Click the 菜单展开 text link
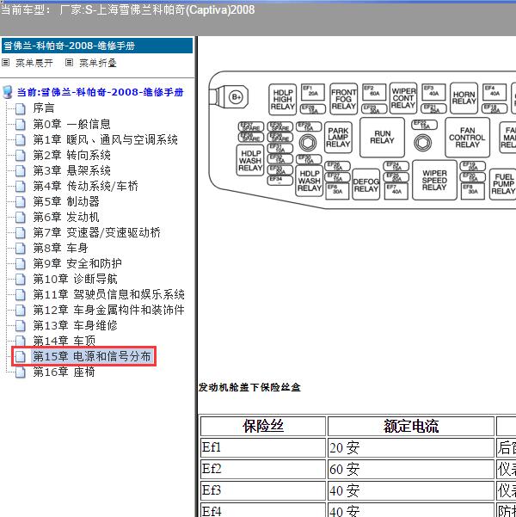This screenshot has width=516, height=517. [x=34, y=63]
